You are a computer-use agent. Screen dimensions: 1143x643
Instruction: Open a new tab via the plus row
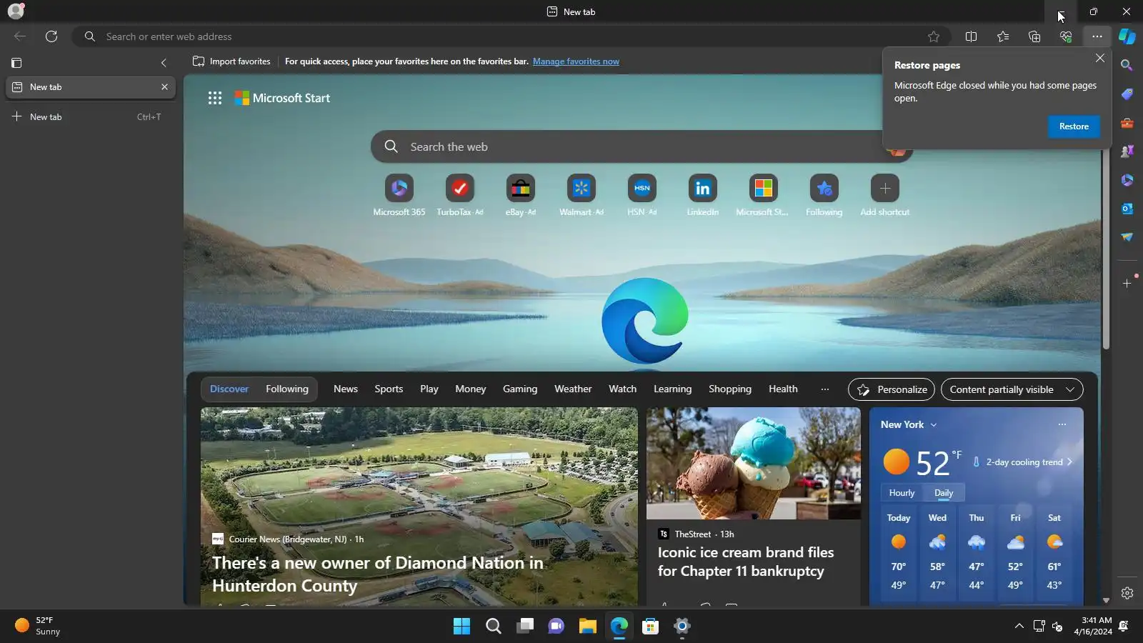pyautogui.click(x=91, y=117)
